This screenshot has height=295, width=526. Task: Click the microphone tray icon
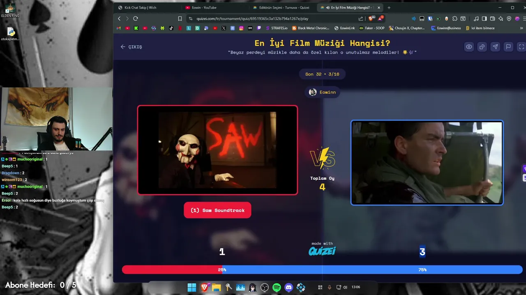pos(329,287)
